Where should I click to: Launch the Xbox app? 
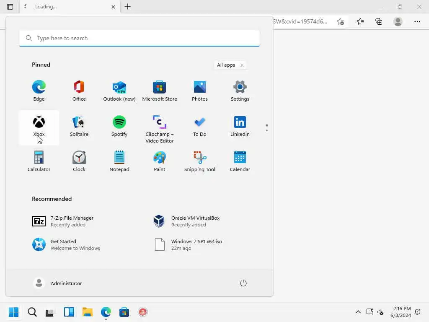pyautogui.click(x=39, y=127)
